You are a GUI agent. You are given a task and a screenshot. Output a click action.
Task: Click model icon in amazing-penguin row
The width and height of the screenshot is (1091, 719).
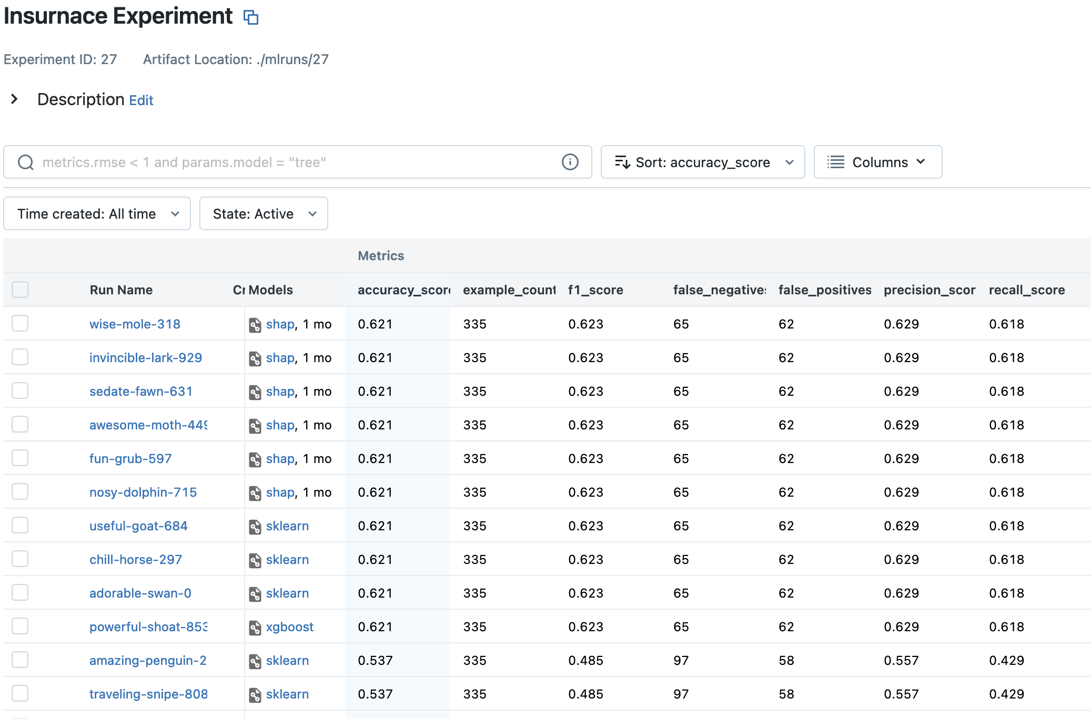pyautogui.click(x=255, y=661)
